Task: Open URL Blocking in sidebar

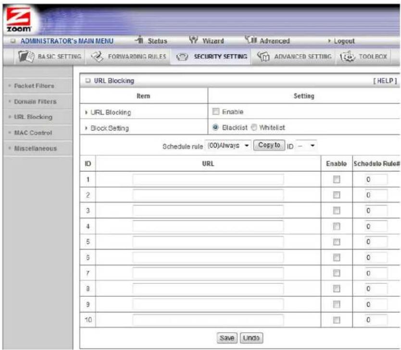Action: click(x=33, y=117)
